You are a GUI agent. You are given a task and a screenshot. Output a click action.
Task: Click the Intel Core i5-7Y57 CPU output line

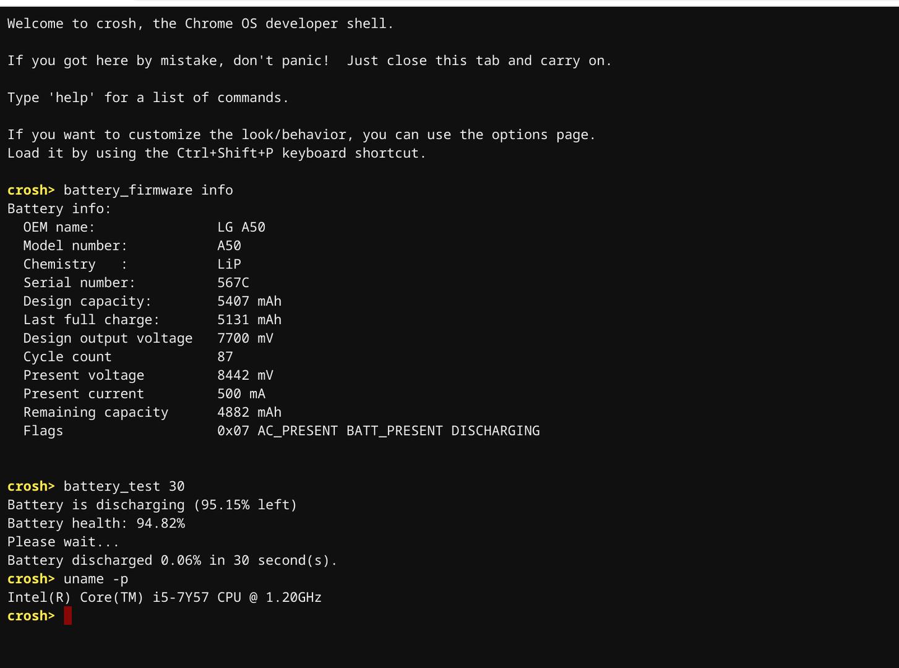coord(165,597)
